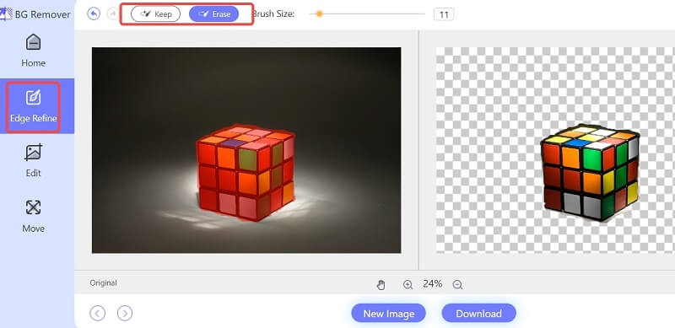Screen dimensions: 675x328
Task: Click the original cube image canvas
Action: coord(246,150)
